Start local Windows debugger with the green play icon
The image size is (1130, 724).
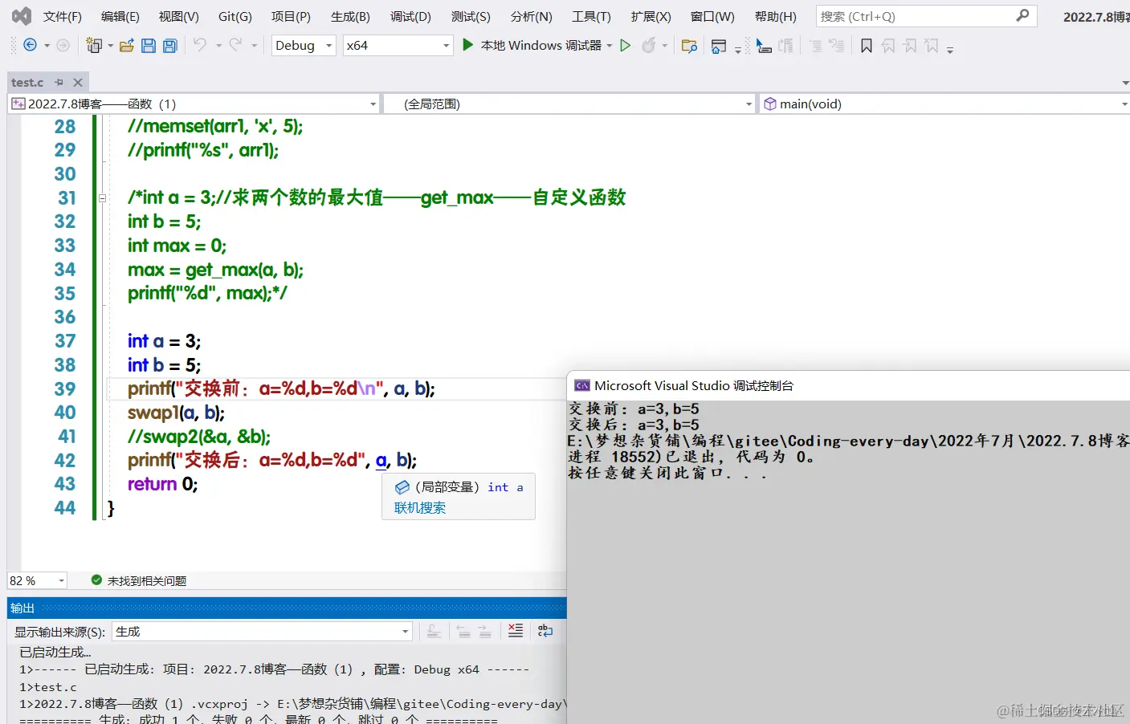point(468,45)
